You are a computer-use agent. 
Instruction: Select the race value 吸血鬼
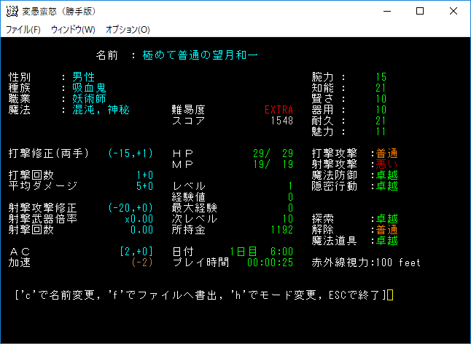89,88
